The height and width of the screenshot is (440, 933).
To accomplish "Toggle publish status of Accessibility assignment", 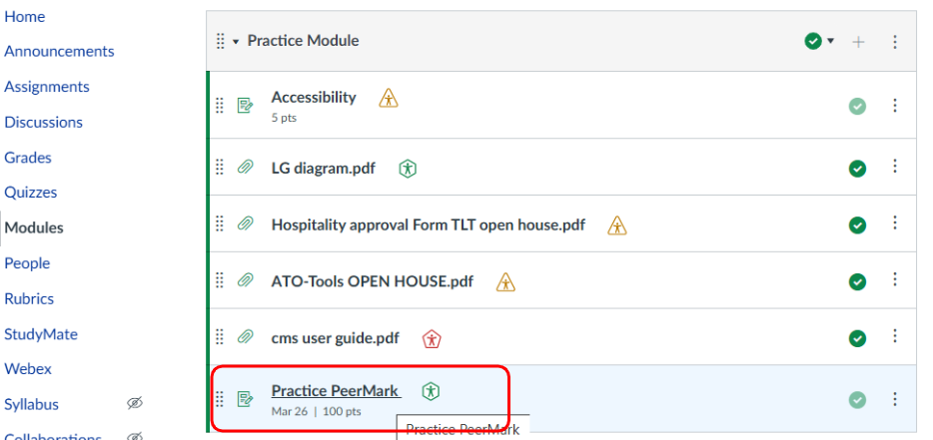I will point(857,106).
